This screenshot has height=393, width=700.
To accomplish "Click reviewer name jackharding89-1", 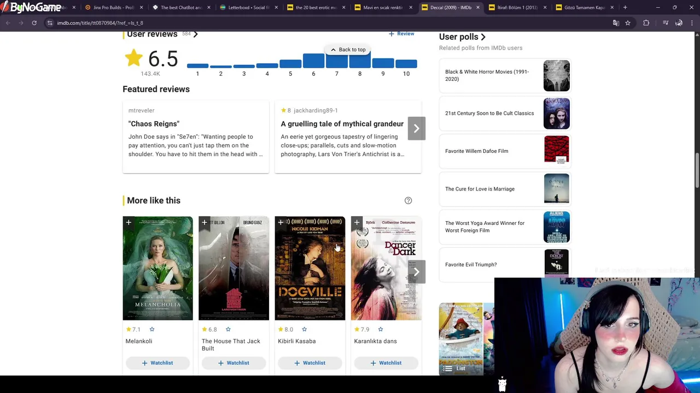I will [316, 110].
